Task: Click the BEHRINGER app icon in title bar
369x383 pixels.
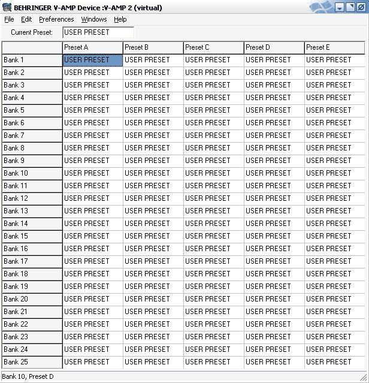Action: (7, 8)
